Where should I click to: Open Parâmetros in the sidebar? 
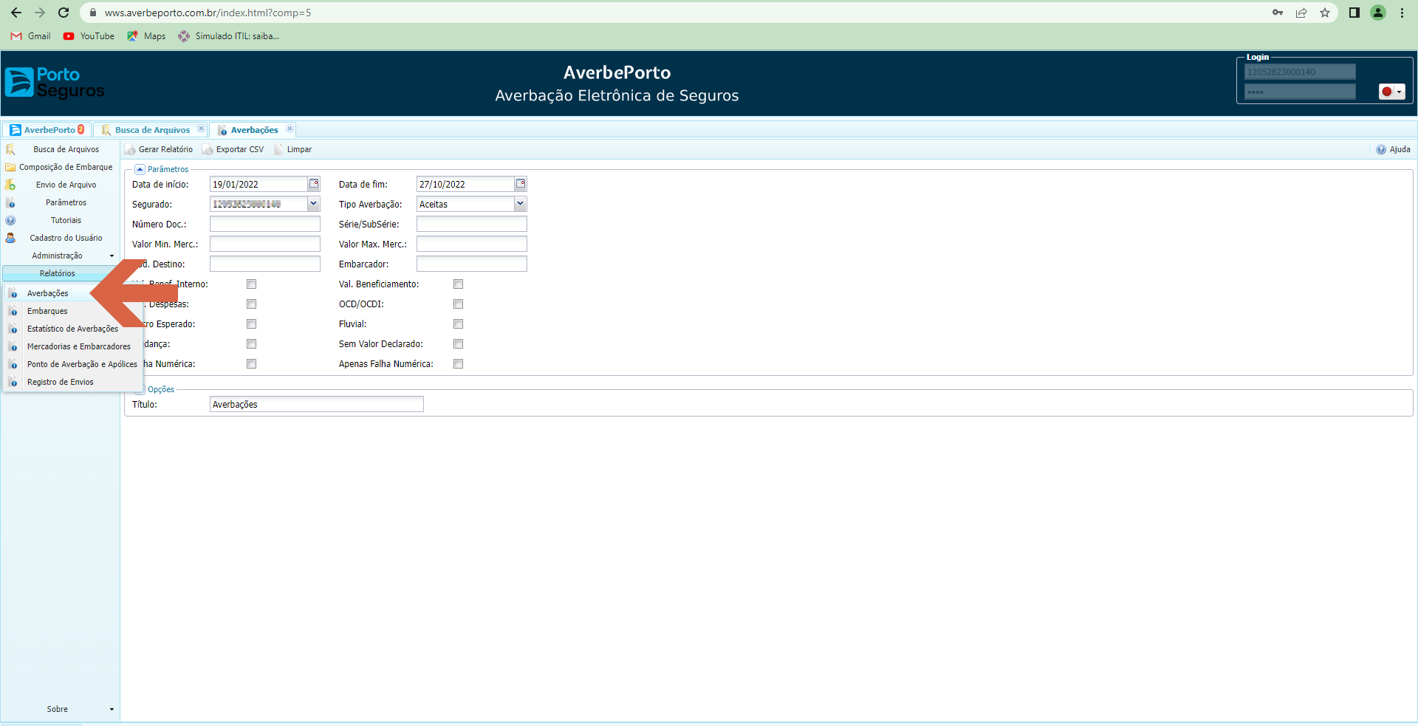pos(60,202)
